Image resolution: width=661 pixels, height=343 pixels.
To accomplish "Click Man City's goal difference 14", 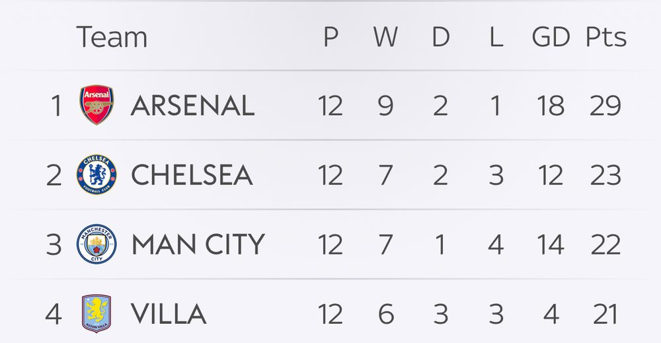I will tap(551, 245).
